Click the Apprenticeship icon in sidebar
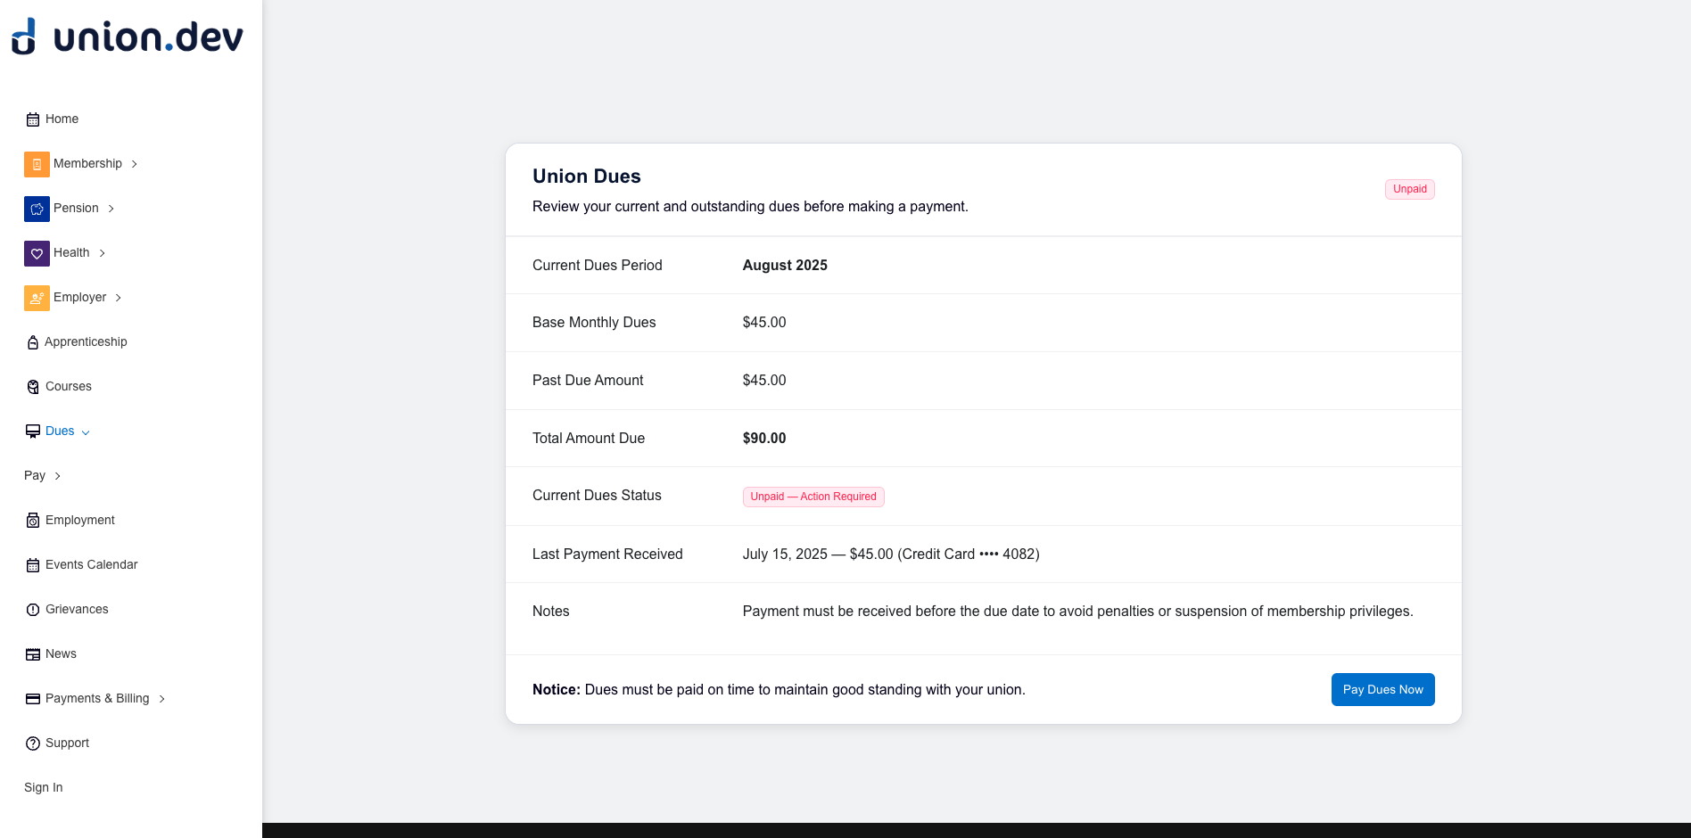Viewport: 1691px width, 838px height. [33, 342]
